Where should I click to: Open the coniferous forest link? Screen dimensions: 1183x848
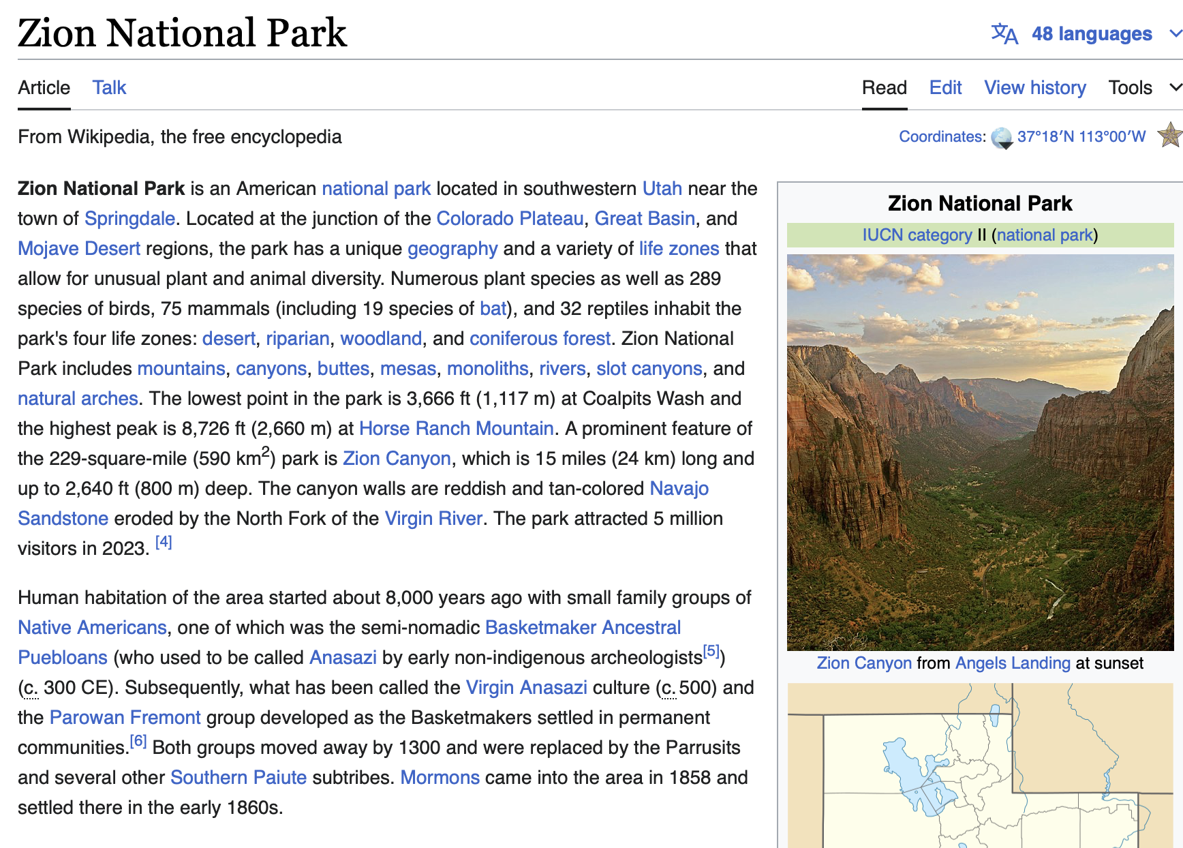[540, 338]
